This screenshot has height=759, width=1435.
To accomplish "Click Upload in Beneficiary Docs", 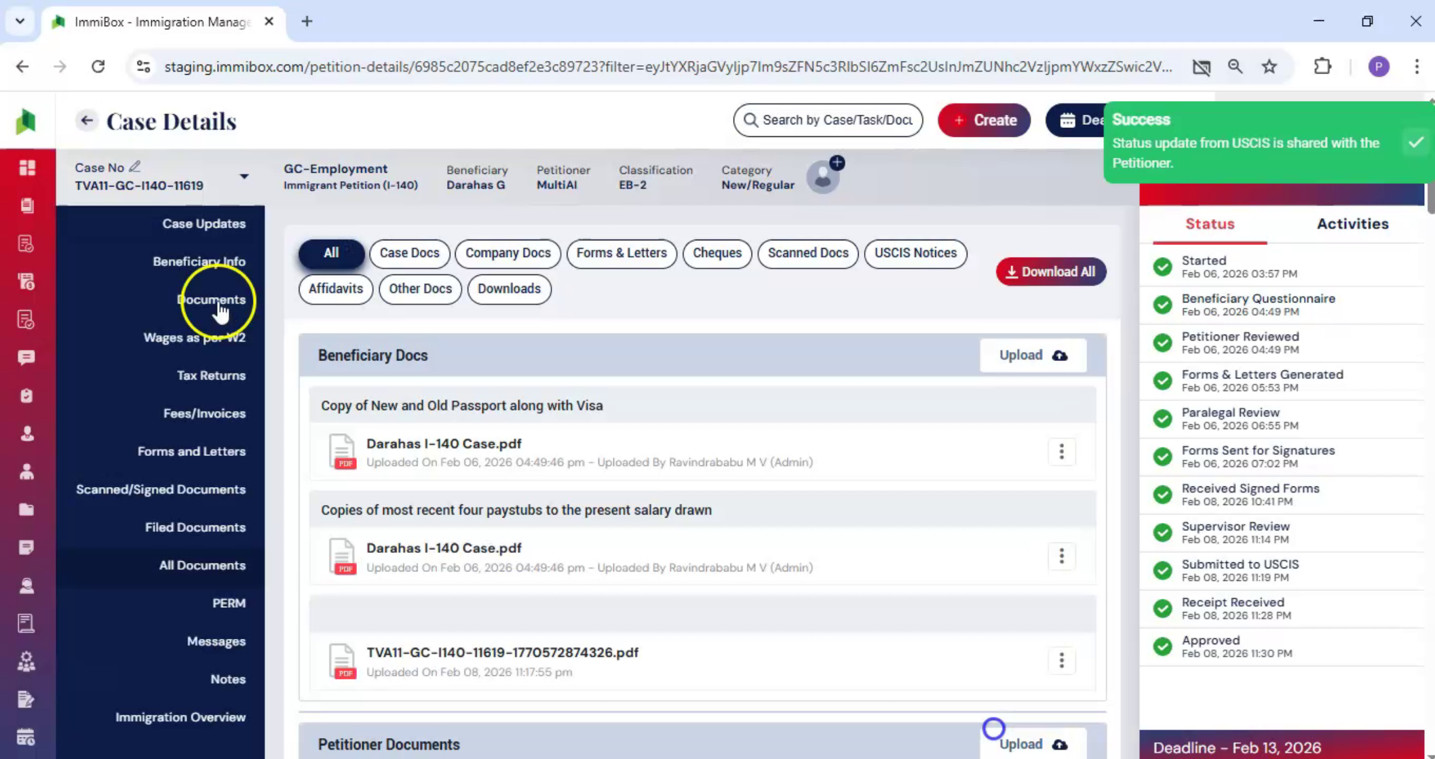I will (1033, 356).
